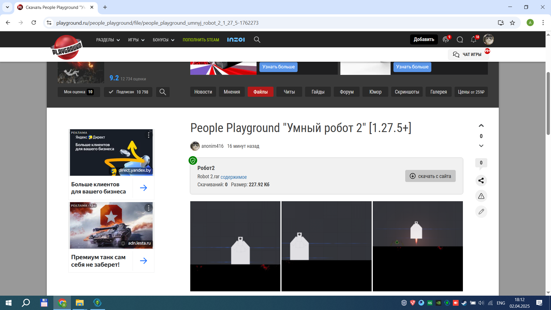Click the inZOI logo link

[x=236, y=40]
